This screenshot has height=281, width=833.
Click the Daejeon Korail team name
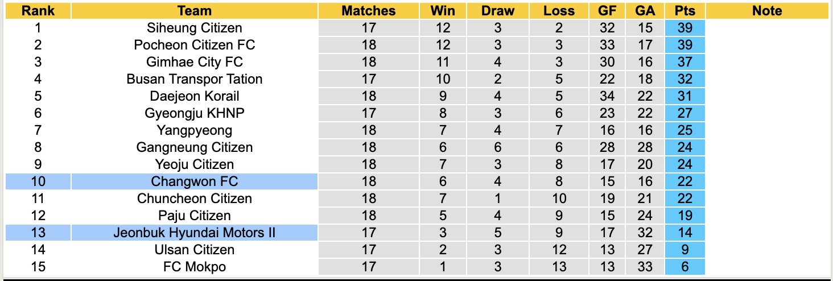click(194, 96)
